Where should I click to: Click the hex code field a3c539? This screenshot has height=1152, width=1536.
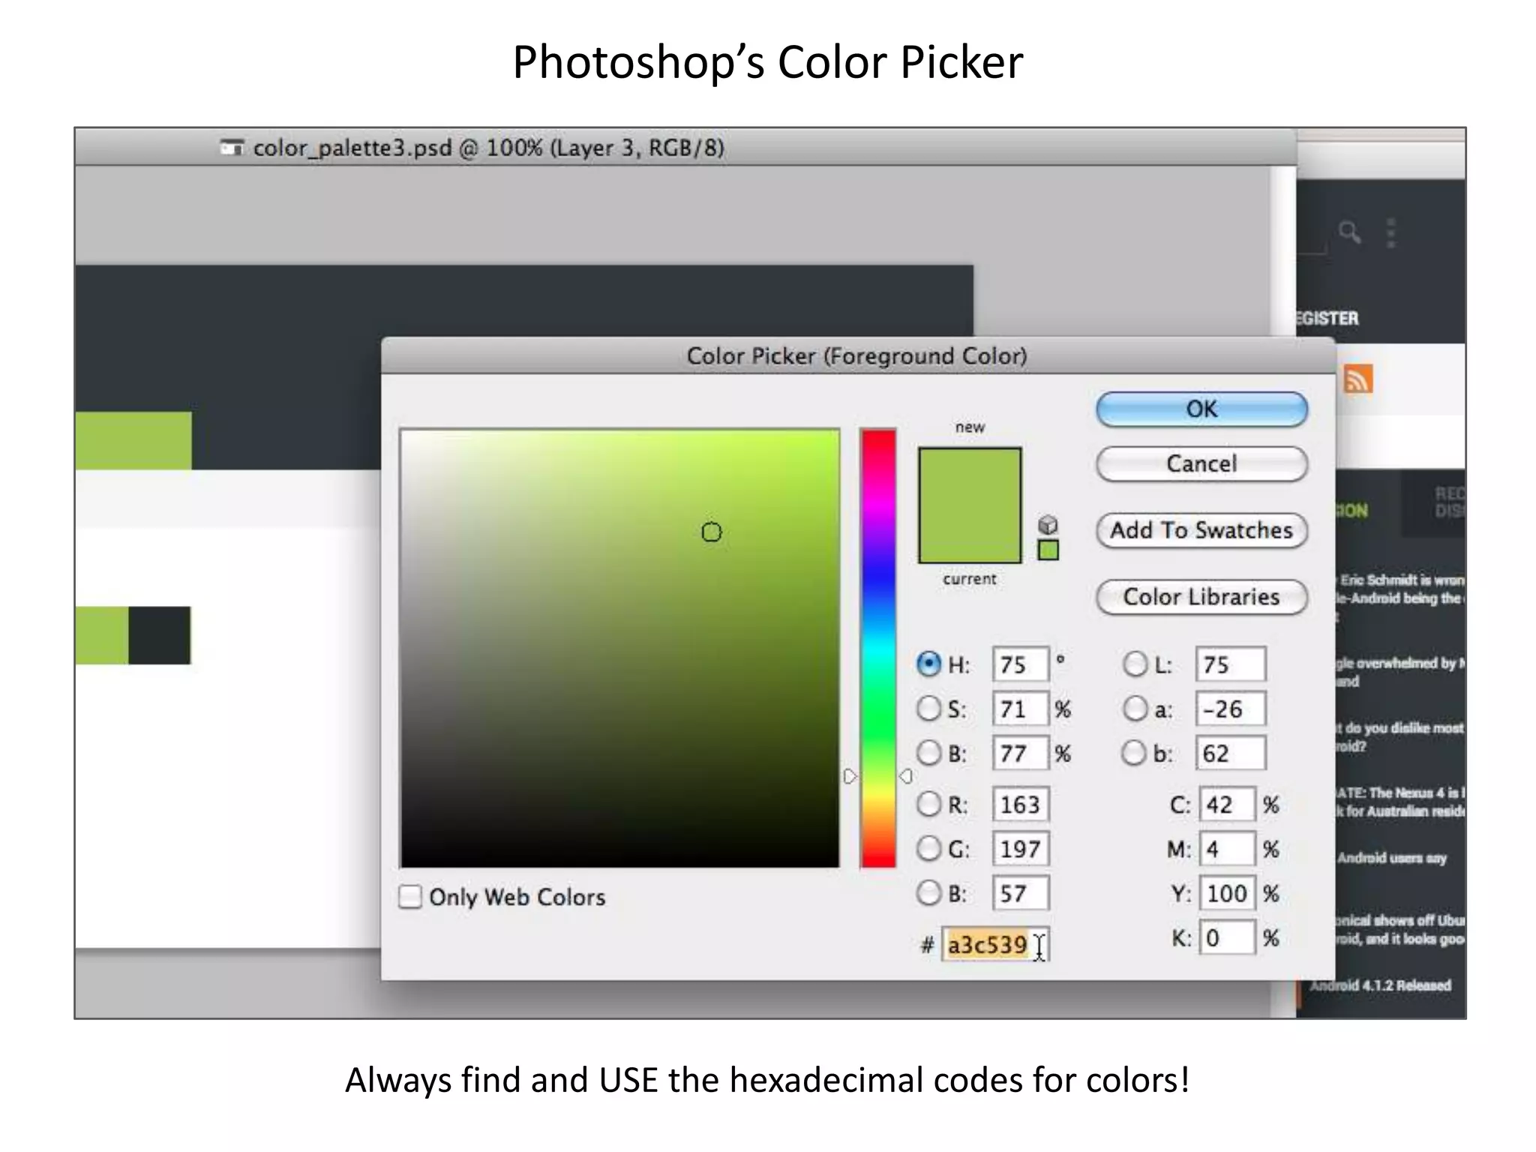click(994, 944)
